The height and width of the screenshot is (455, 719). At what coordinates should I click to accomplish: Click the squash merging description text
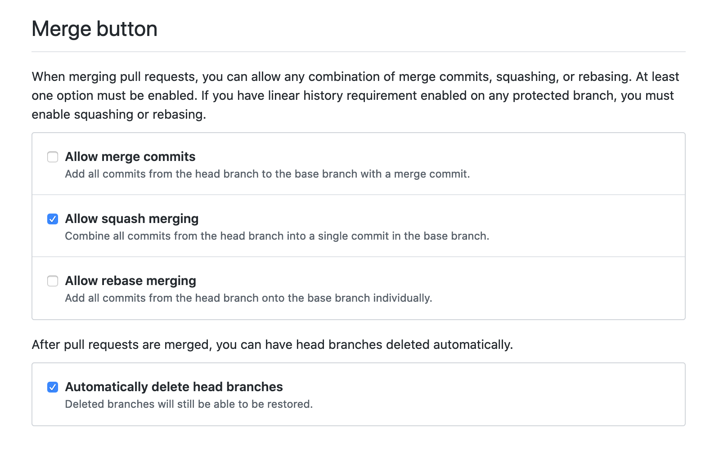point(277,236)
